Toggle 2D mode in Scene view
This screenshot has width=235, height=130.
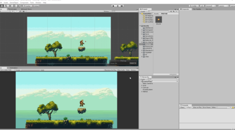(13, 11)
